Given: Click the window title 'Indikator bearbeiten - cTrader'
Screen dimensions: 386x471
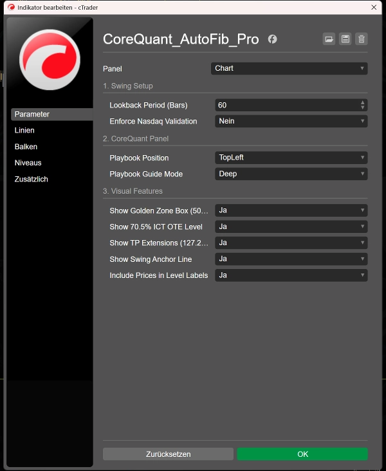Looking at the screenshot, I should coord(58,8).
